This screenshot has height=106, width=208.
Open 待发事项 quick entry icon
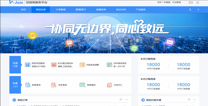(x=53, y=85)
